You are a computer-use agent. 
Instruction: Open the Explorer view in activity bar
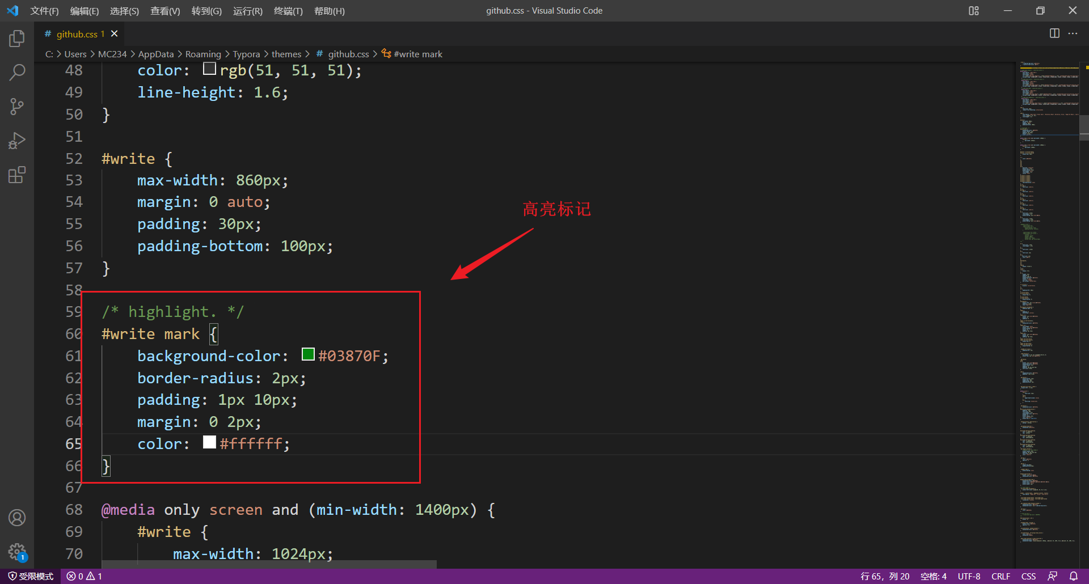click(x=17, y=39)
